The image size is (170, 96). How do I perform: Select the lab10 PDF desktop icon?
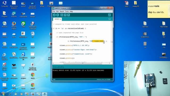[126, 4]
